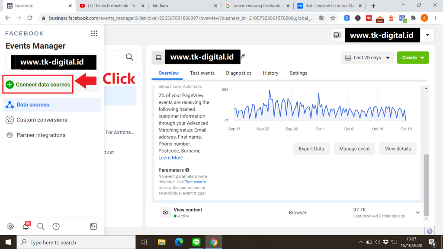
Task: Collapse sidebar using panel toggle icon
Action: coord(93,226)
